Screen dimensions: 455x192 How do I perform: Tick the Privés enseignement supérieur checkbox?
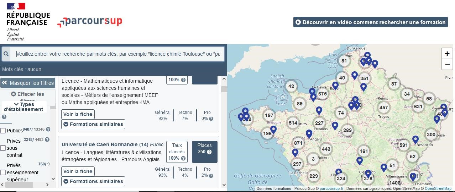pyautogui.click(x=3, y=172)
